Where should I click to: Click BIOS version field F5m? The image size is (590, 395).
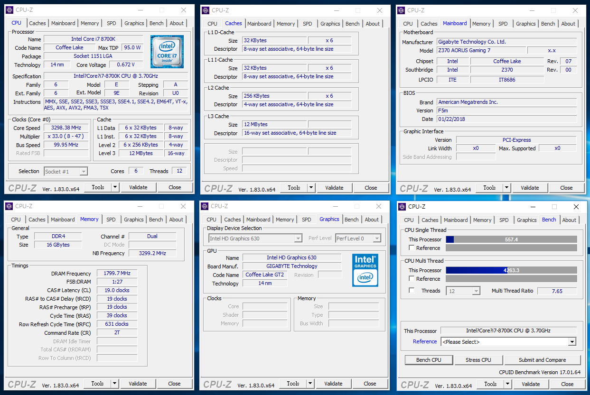[x=506, y=110]
